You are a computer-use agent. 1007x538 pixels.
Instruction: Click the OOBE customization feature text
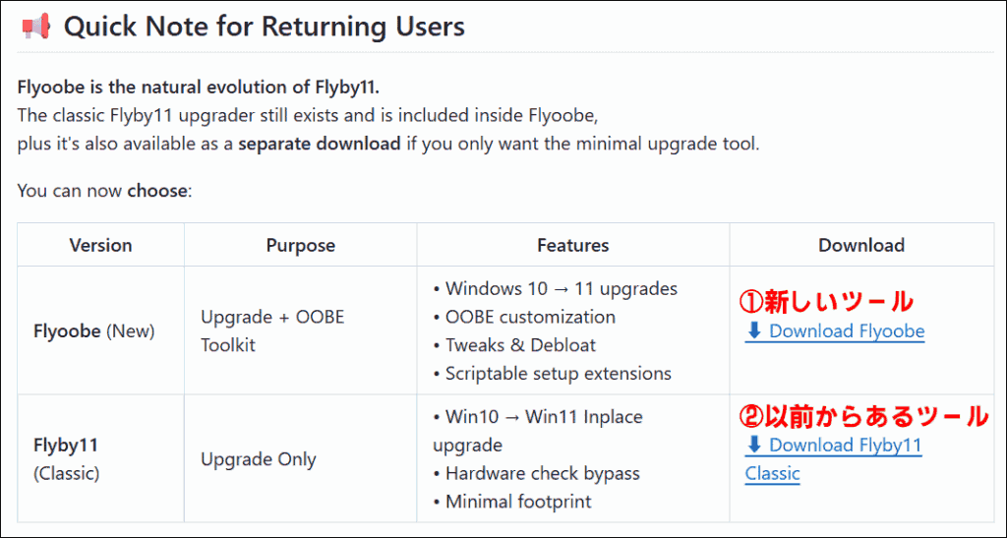point(530,317)
